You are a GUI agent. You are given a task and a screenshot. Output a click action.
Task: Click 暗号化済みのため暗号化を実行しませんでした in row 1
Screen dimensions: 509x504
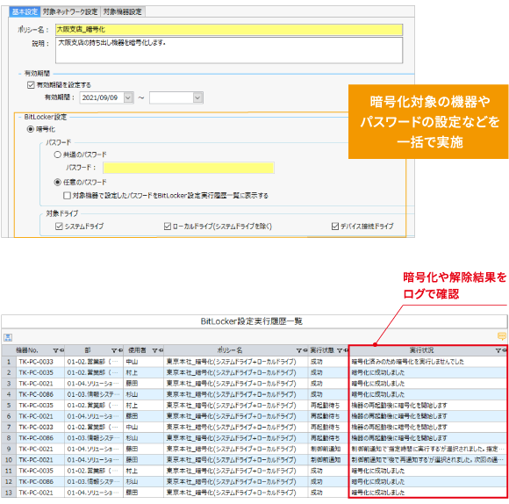click(408, 362)
